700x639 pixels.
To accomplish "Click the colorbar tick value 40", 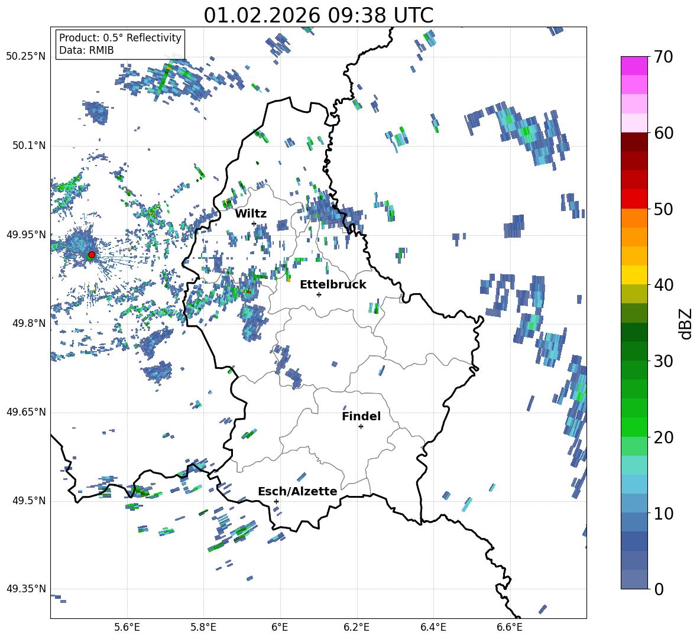I will (x=663, y=285).
